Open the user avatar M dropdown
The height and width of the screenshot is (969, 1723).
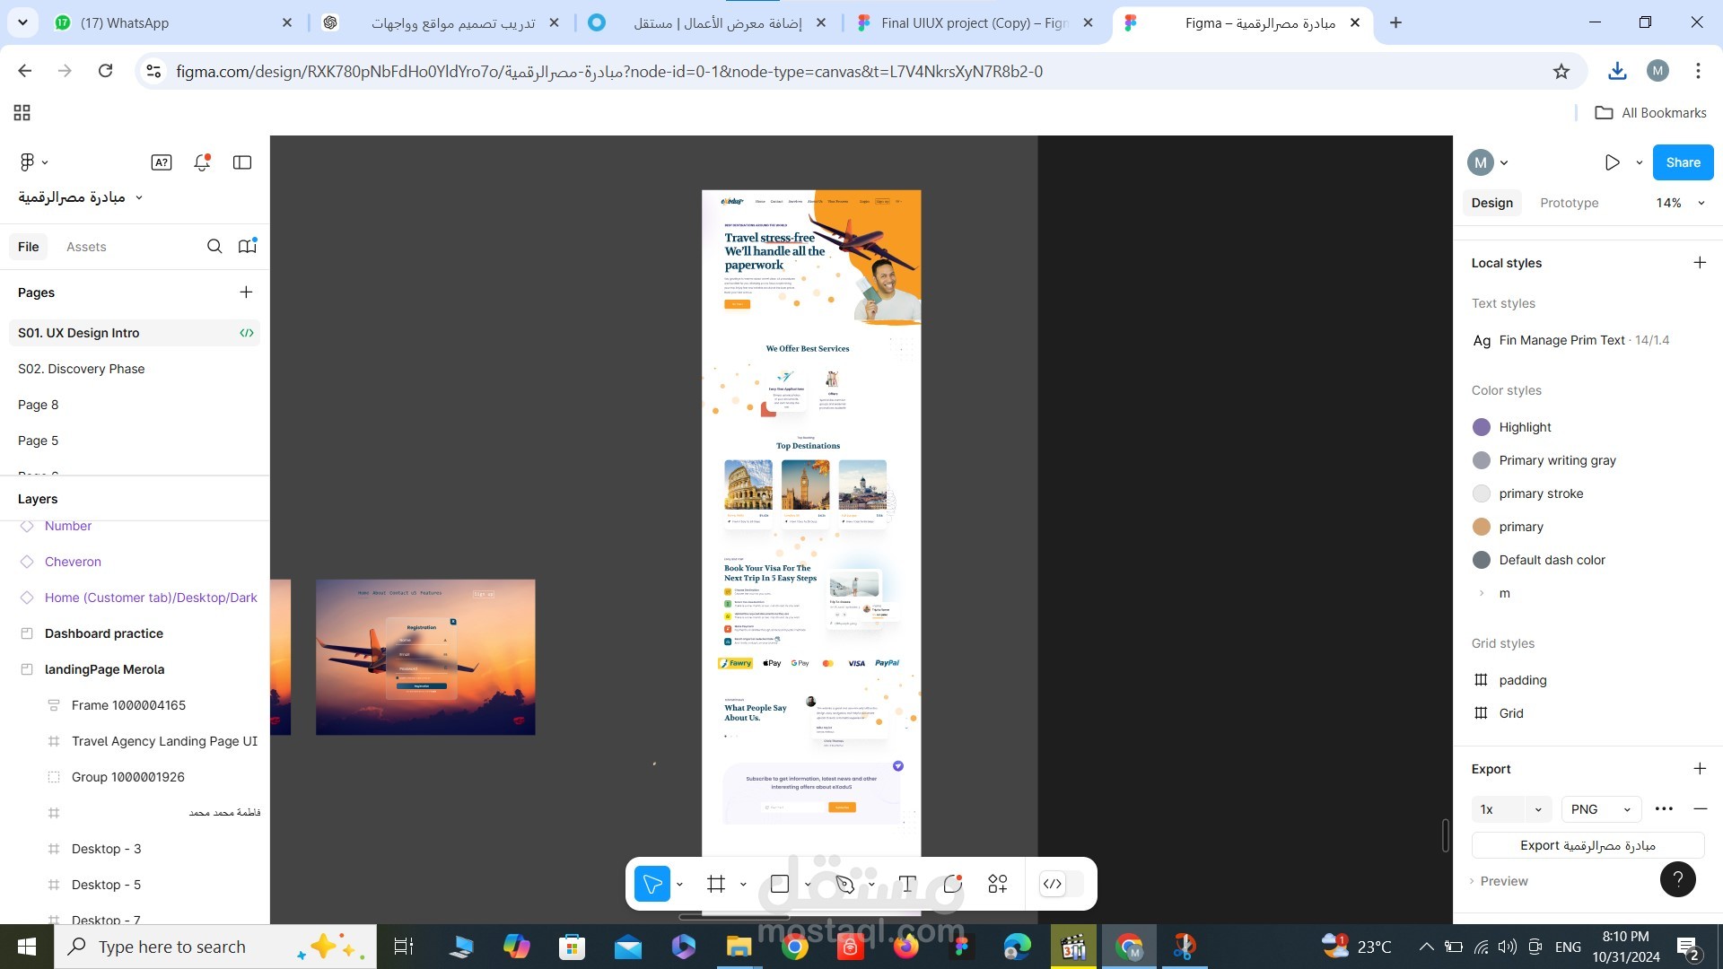[1487, 162]
